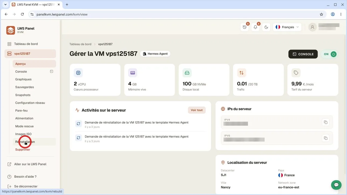Click the Hermes Agent template badge
This screenshot has width=347, height=195.
pyautogui.click(x=155, y=54)
